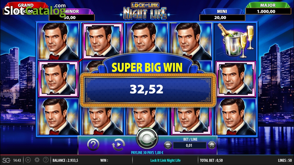Viewport: 294px width, 165px height.
Task: Click the back arrow icon in the bottom bar
Action: [x=28, y=160]
